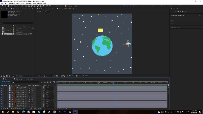Open the Window menu

39,3
